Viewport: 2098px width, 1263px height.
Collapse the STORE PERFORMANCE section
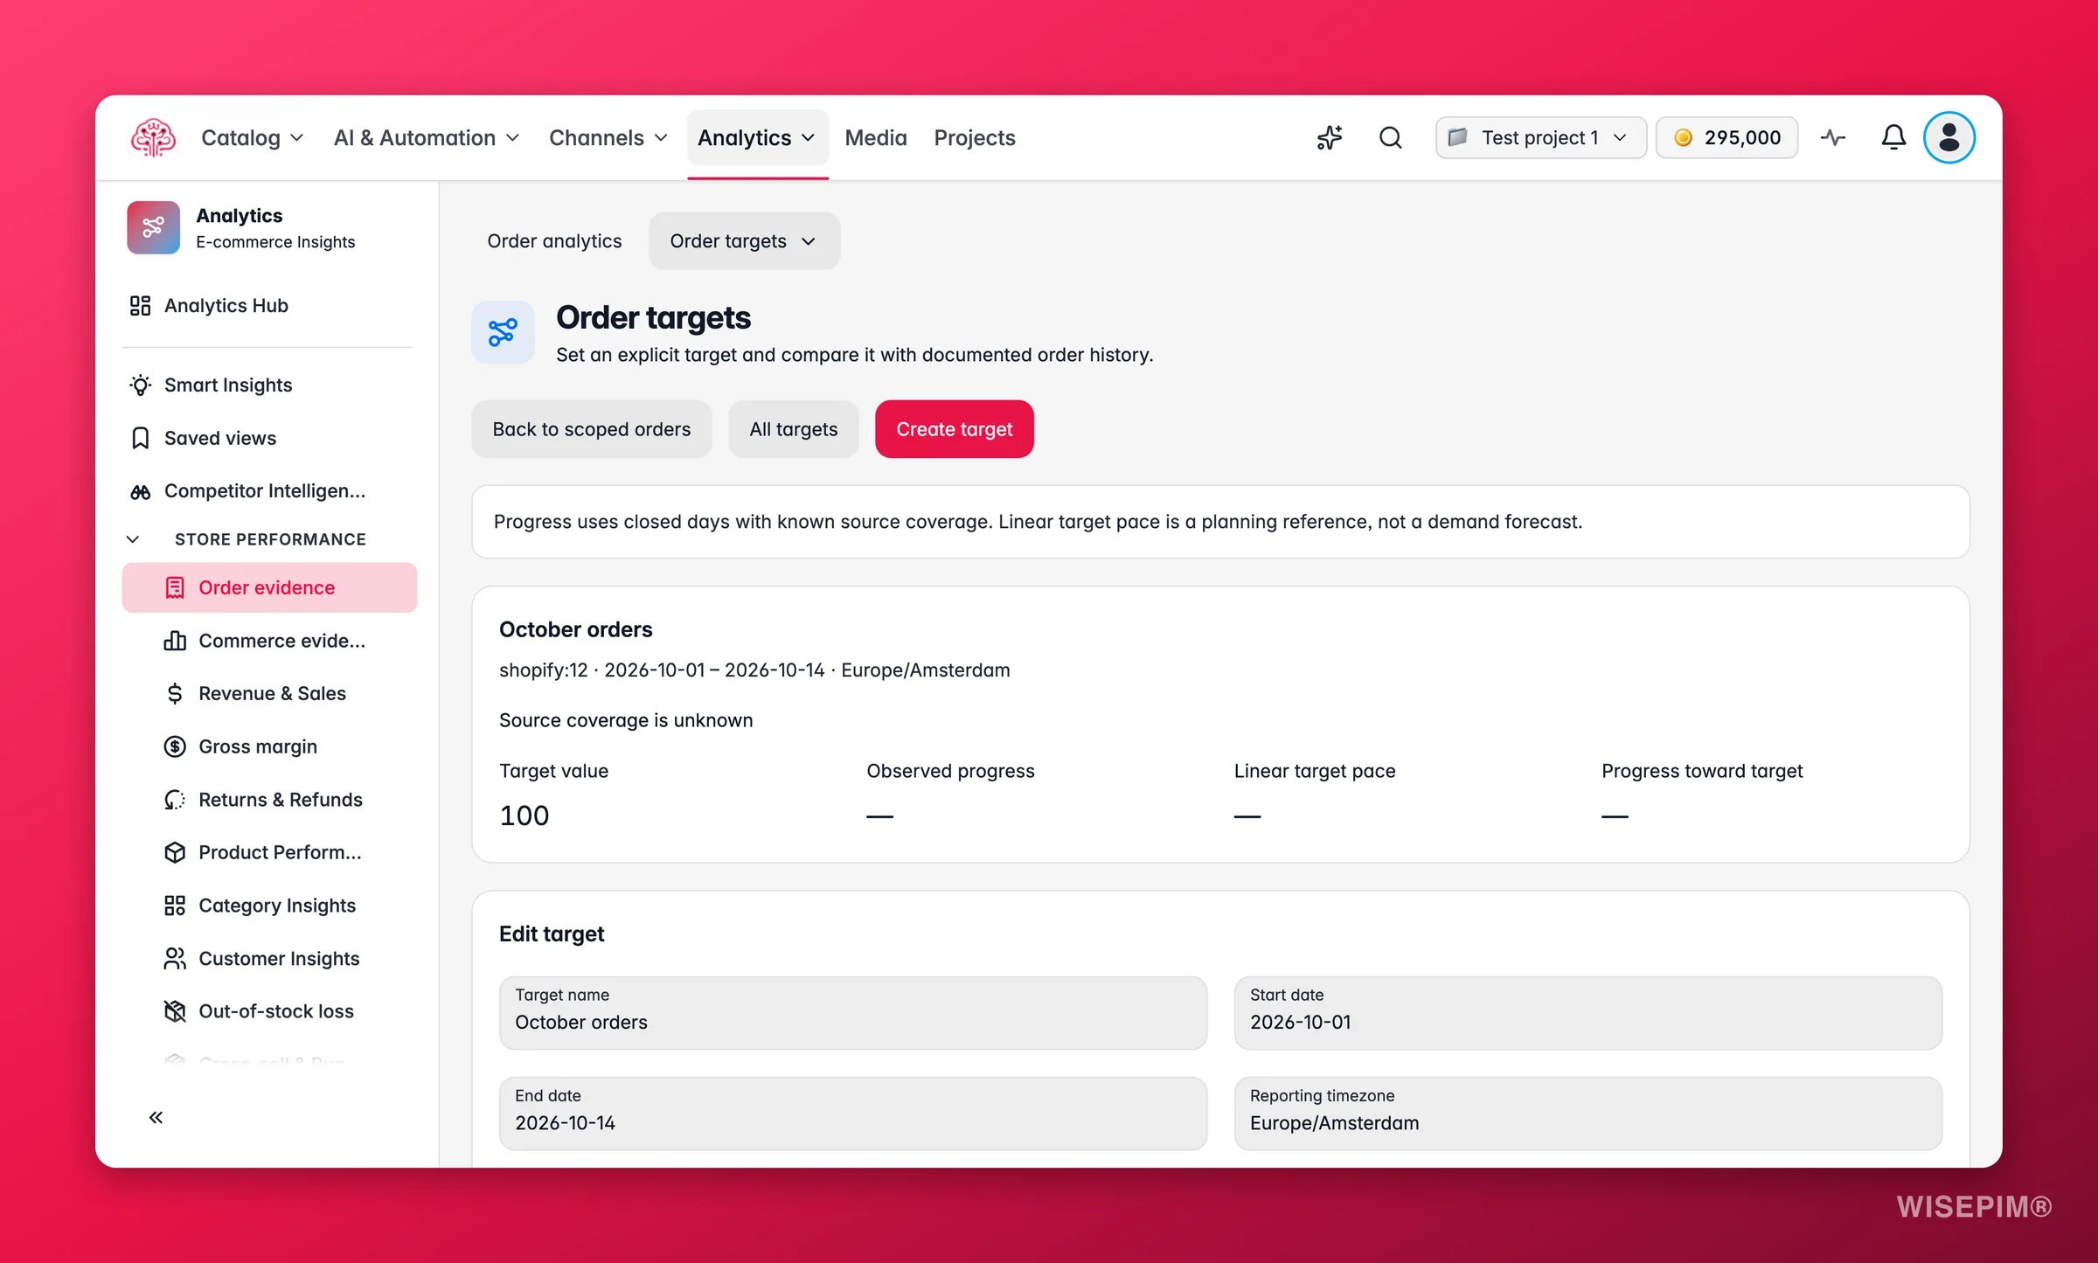[x=133, y=539]
